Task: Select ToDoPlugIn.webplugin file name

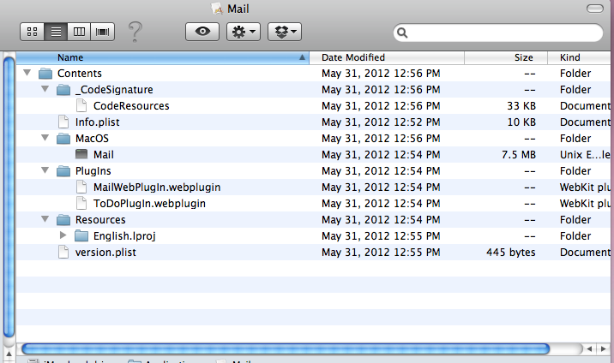Action: (149, 204)
